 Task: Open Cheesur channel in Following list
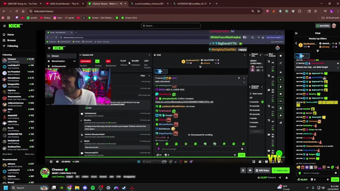pyautogui.click(x=18, y=60)
